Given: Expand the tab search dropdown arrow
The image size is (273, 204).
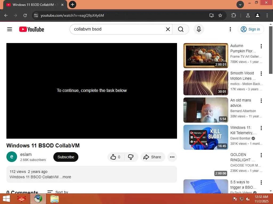Looking at the screenshot, I should pyautogui.click(x=240, y=5).
